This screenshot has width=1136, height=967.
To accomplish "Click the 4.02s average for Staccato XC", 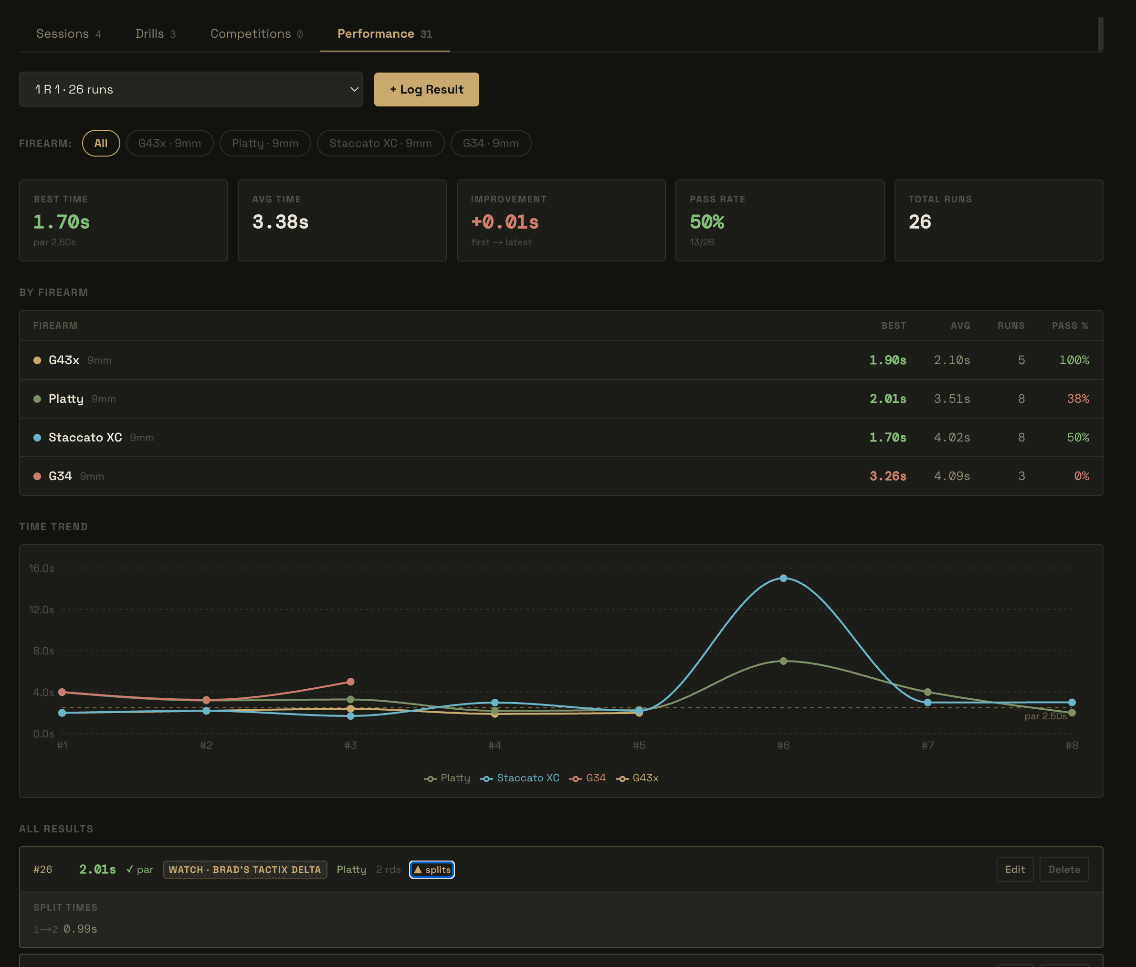I will [x=952, y=438].
